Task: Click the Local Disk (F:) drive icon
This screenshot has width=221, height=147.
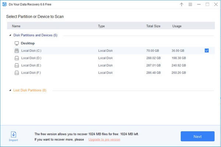Action: pos(17,73)
